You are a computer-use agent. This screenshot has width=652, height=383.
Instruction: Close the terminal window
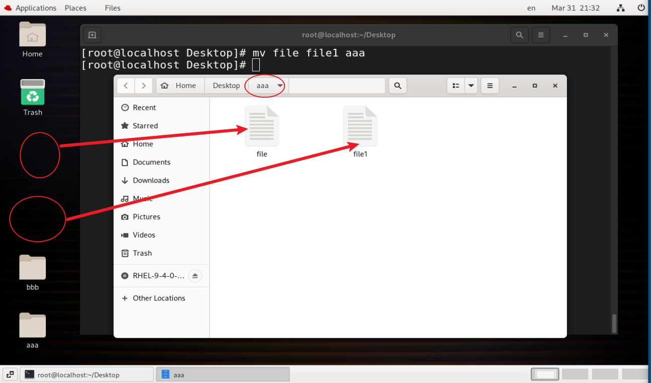click(x=606, y=35)
